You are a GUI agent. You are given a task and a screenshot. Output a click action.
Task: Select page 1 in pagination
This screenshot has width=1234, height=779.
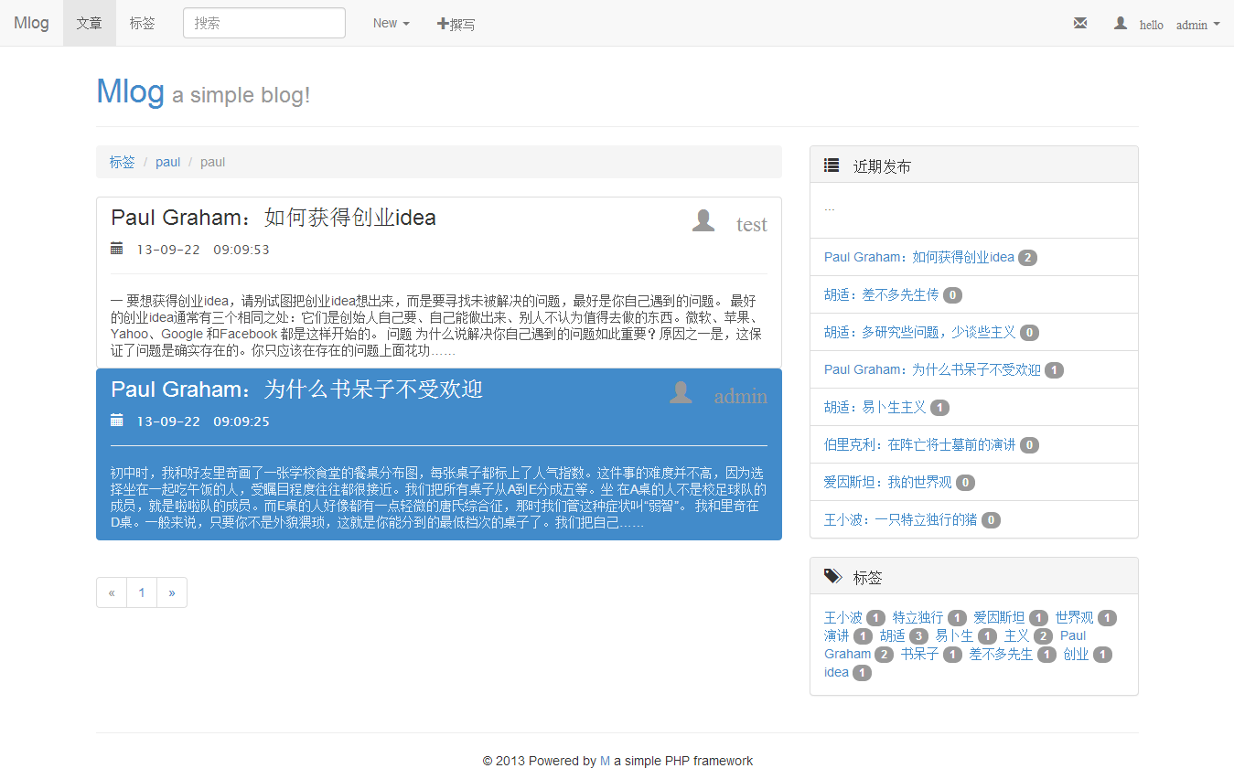tap(142, 592)
